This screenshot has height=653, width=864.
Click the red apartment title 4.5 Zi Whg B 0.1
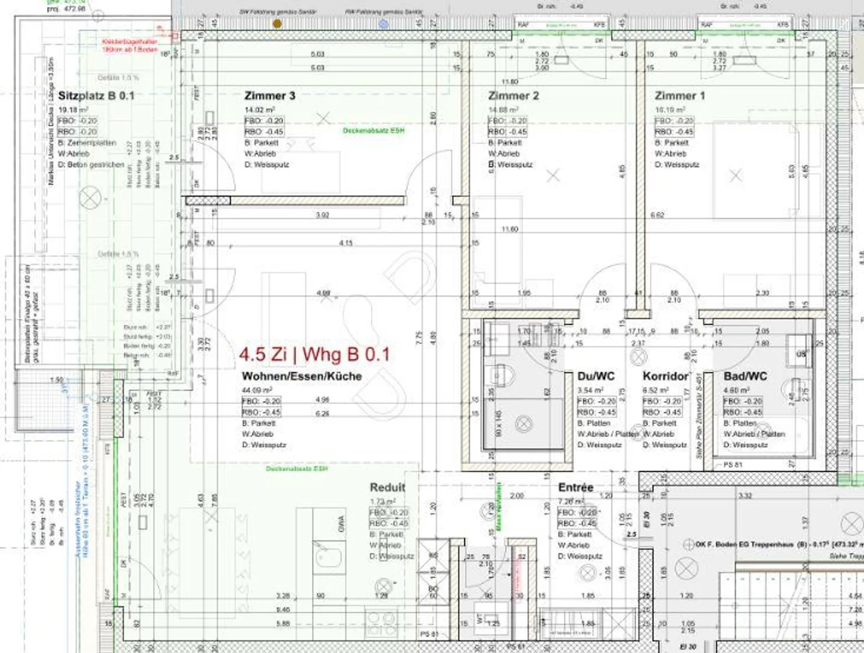314,354
